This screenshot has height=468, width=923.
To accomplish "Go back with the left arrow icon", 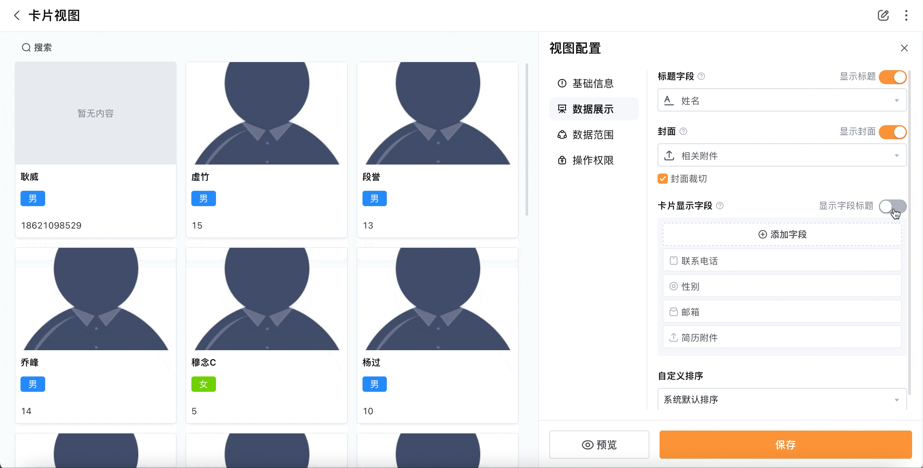I will (x=17, y=15).
